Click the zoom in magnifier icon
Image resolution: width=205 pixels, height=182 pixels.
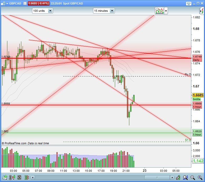200,178
